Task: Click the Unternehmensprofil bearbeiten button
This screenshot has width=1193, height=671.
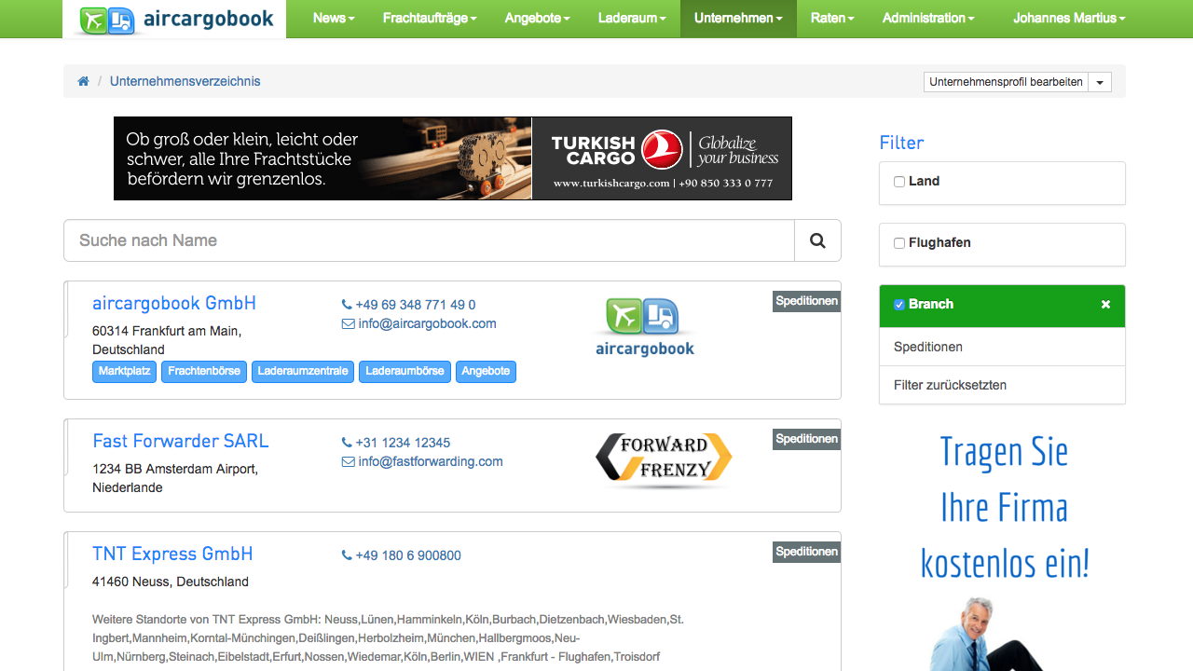Action: coord(1006,82)
